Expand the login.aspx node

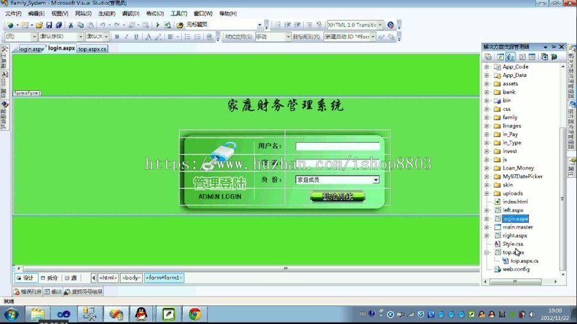[x=487, y=219]
